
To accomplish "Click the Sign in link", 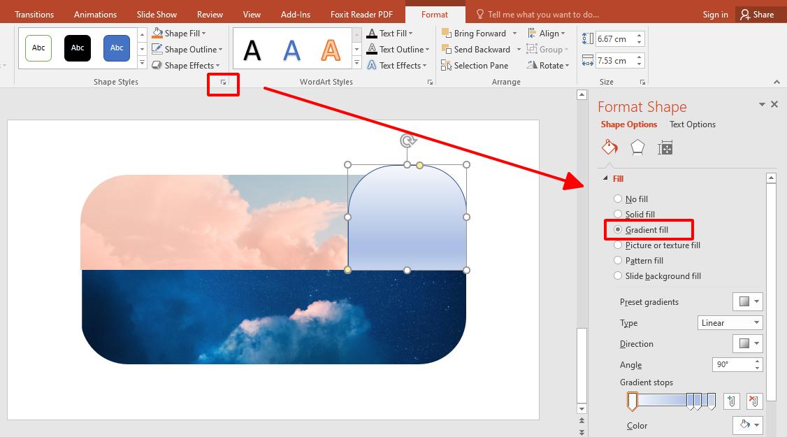I will coord(715,13).
